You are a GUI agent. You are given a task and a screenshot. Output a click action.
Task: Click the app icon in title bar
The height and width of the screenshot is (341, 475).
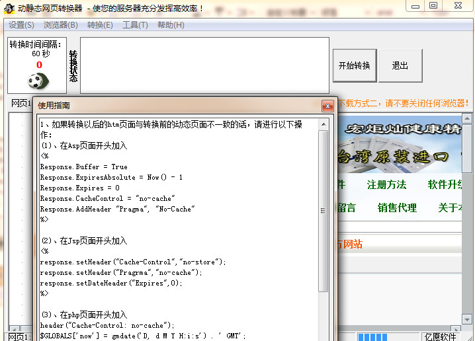(8, 8)
